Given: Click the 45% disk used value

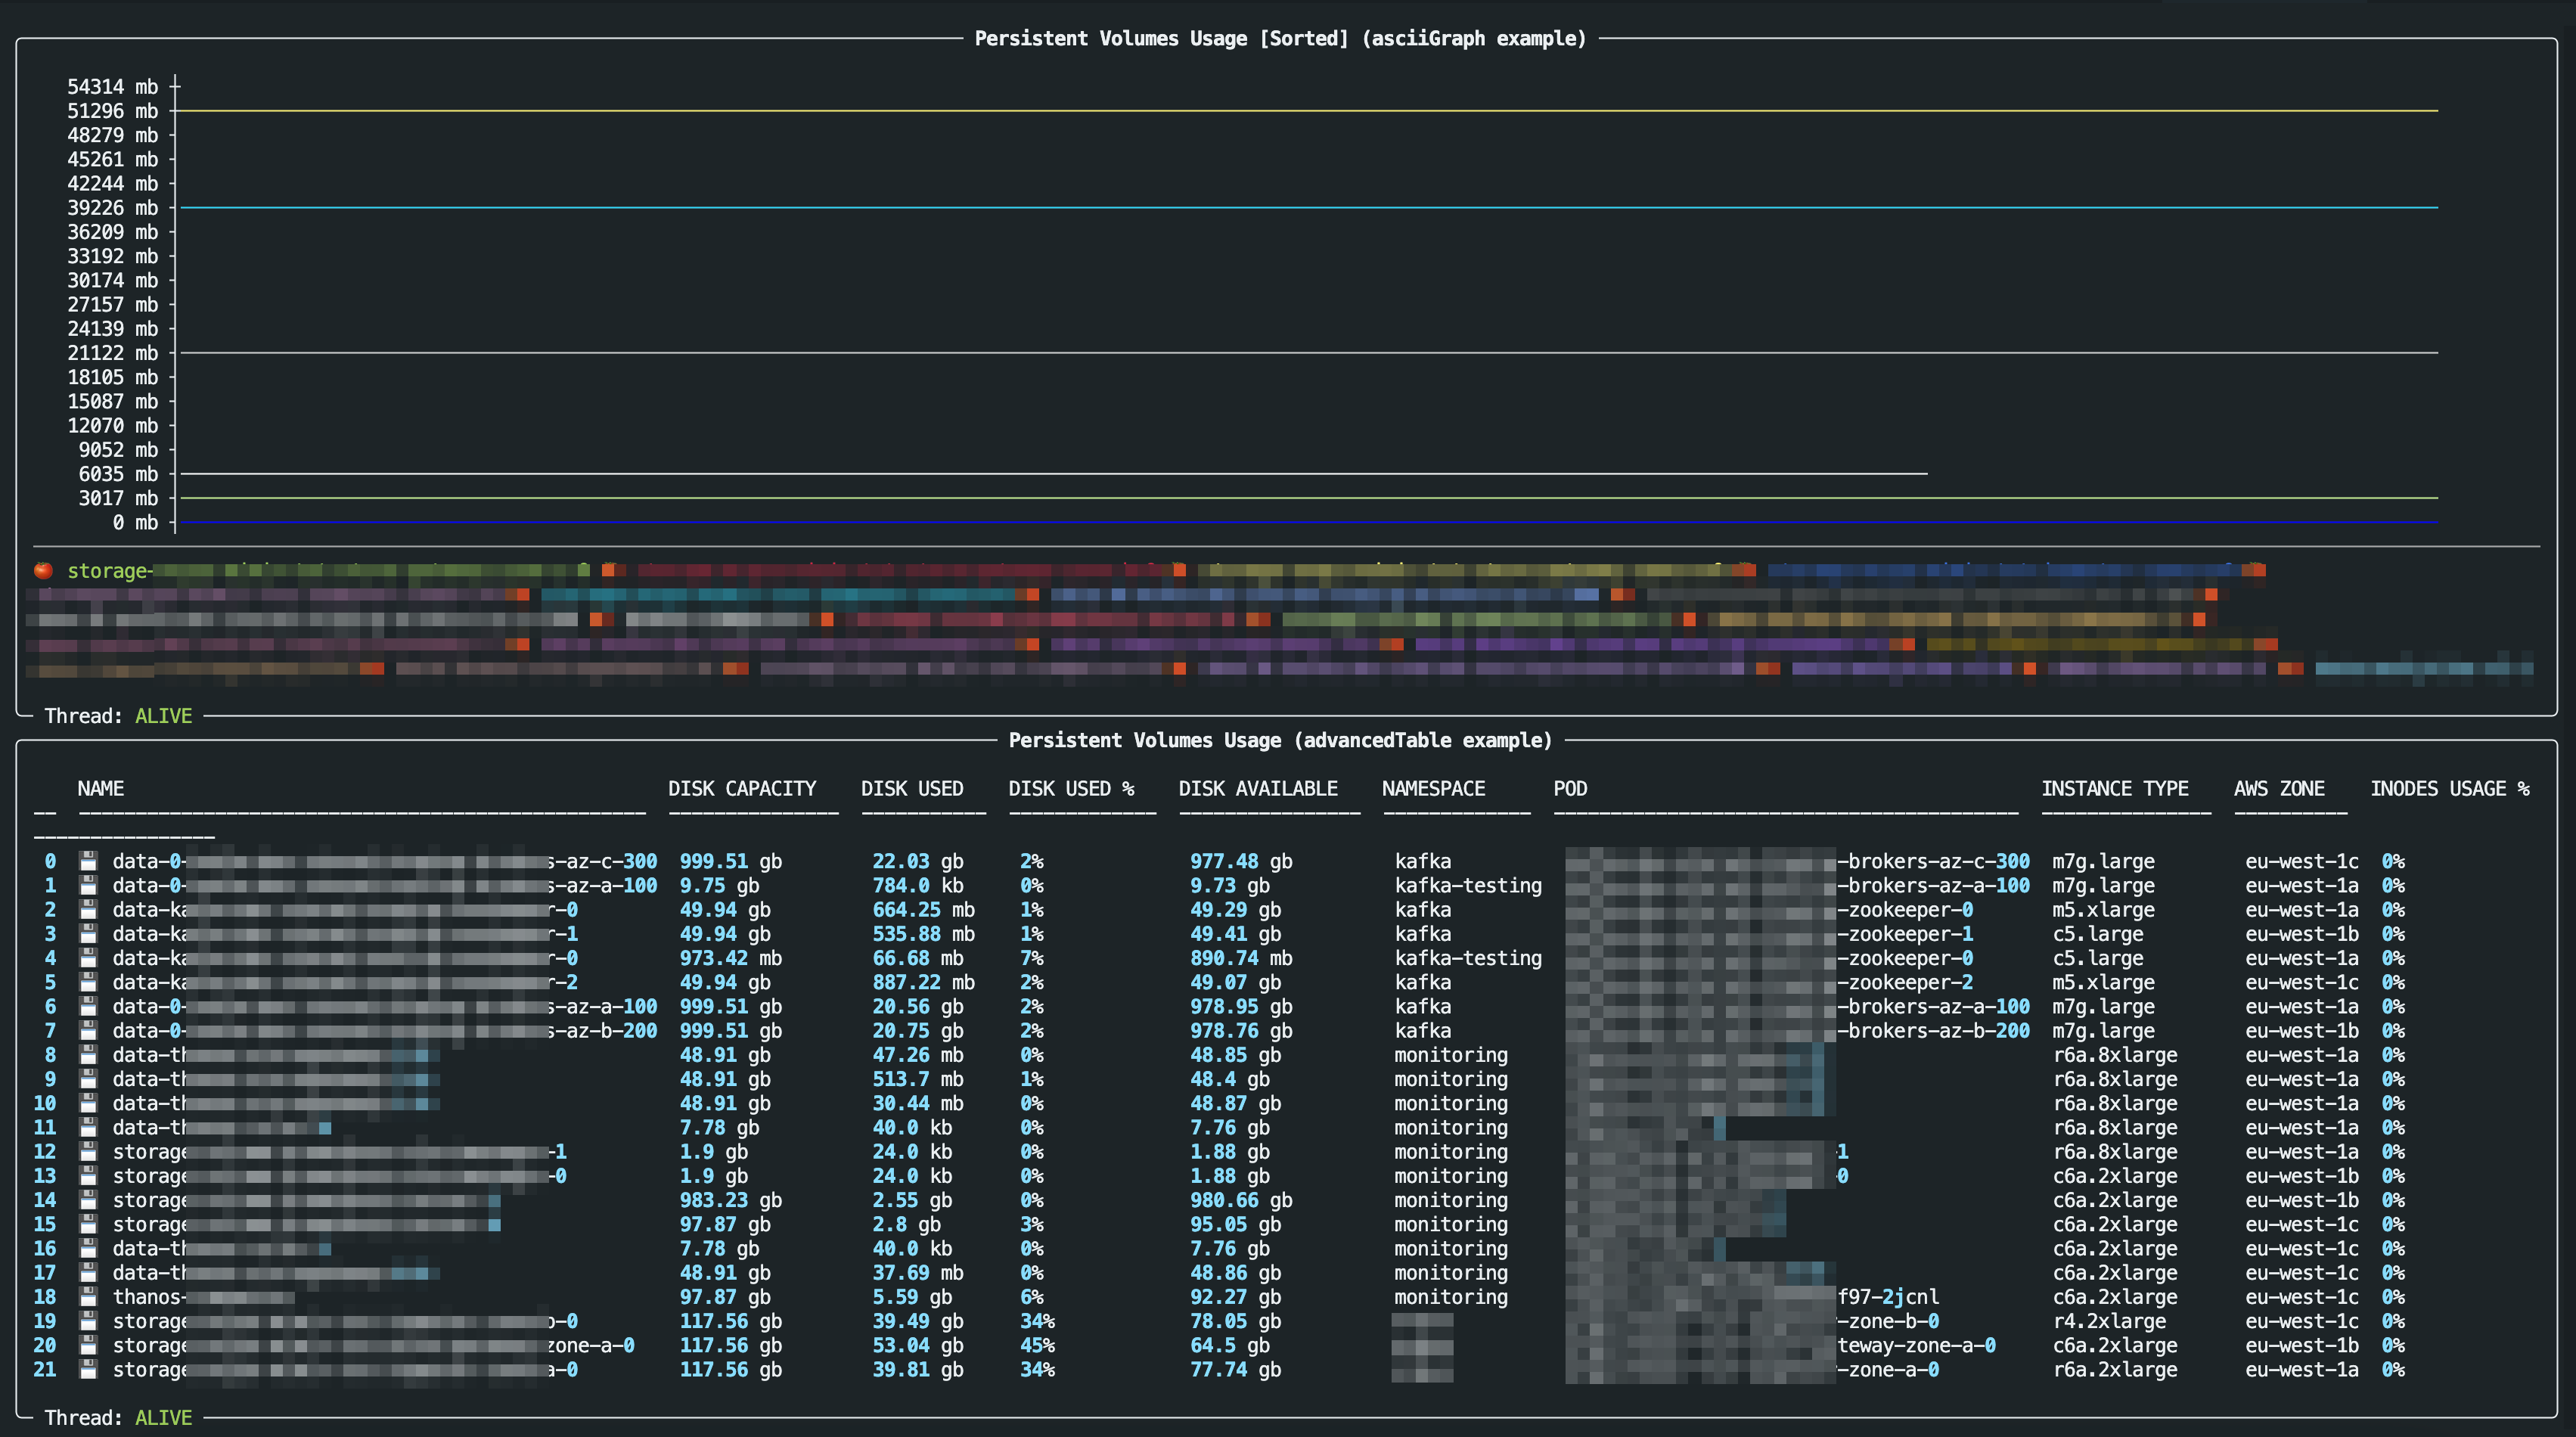Looking at the screenshot, I should click(x=1037, y=1345).
